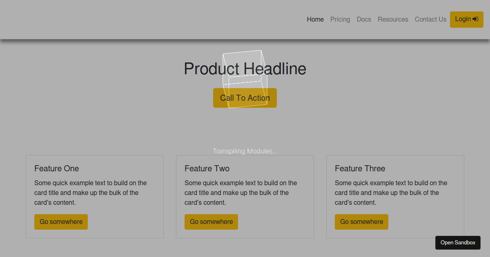The width and height of the screenshot is (490, 257).
Task: Select the Feature Three card title
Action: coord(360,168)
